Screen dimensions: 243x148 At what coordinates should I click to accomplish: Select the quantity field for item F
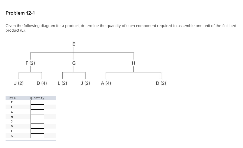pos(37,107)
